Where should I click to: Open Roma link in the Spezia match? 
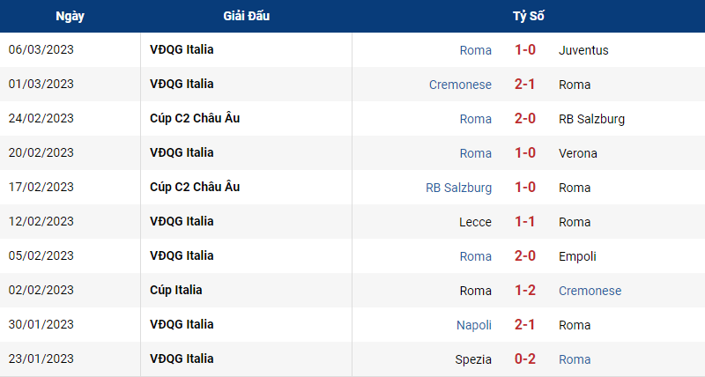[575, 359]
